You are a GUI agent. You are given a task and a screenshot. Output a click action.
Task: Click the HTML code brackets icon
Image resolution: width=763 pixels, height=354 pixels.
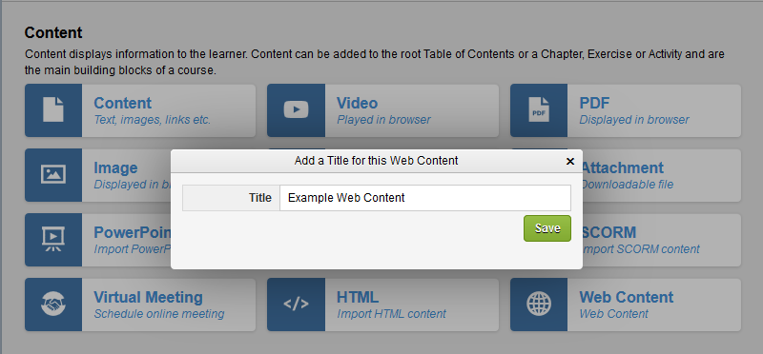tap(296, 304)
